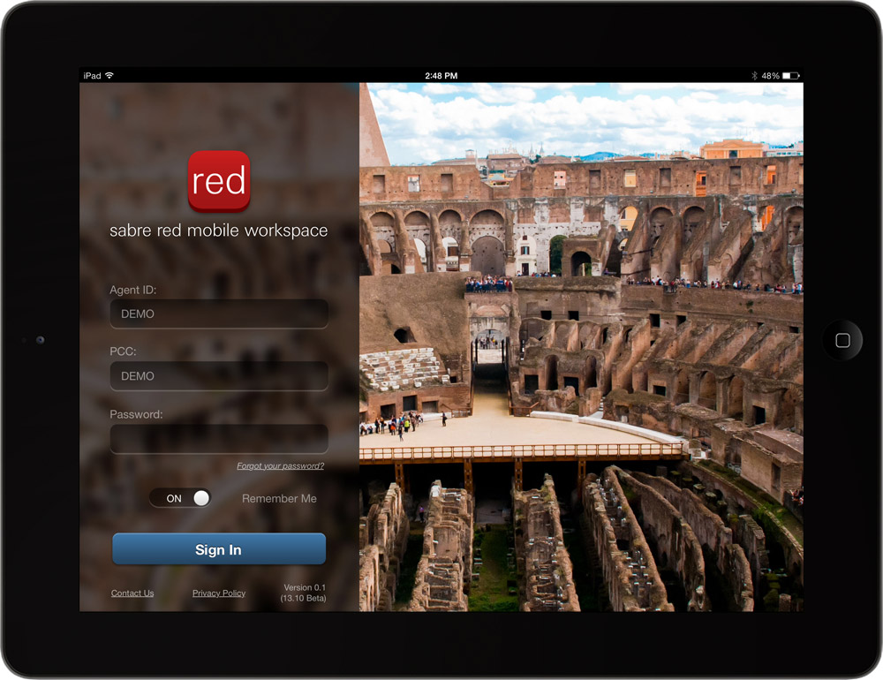
Task: Tap the Agent ID label
Action: (x=133, y=291)
